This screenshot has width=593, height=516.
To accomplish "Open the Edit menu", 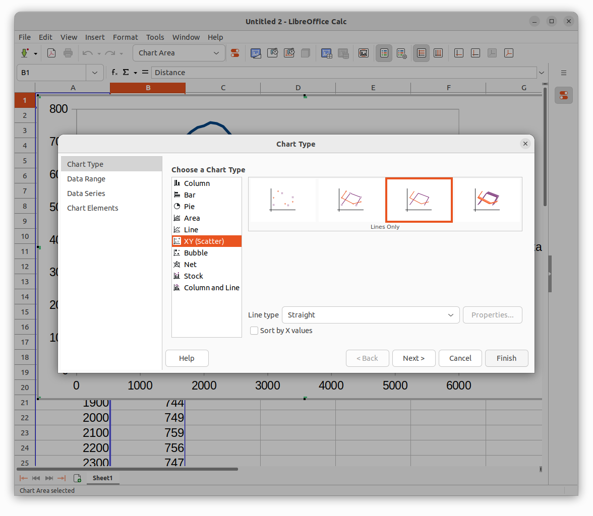I will tap(45, 37).
